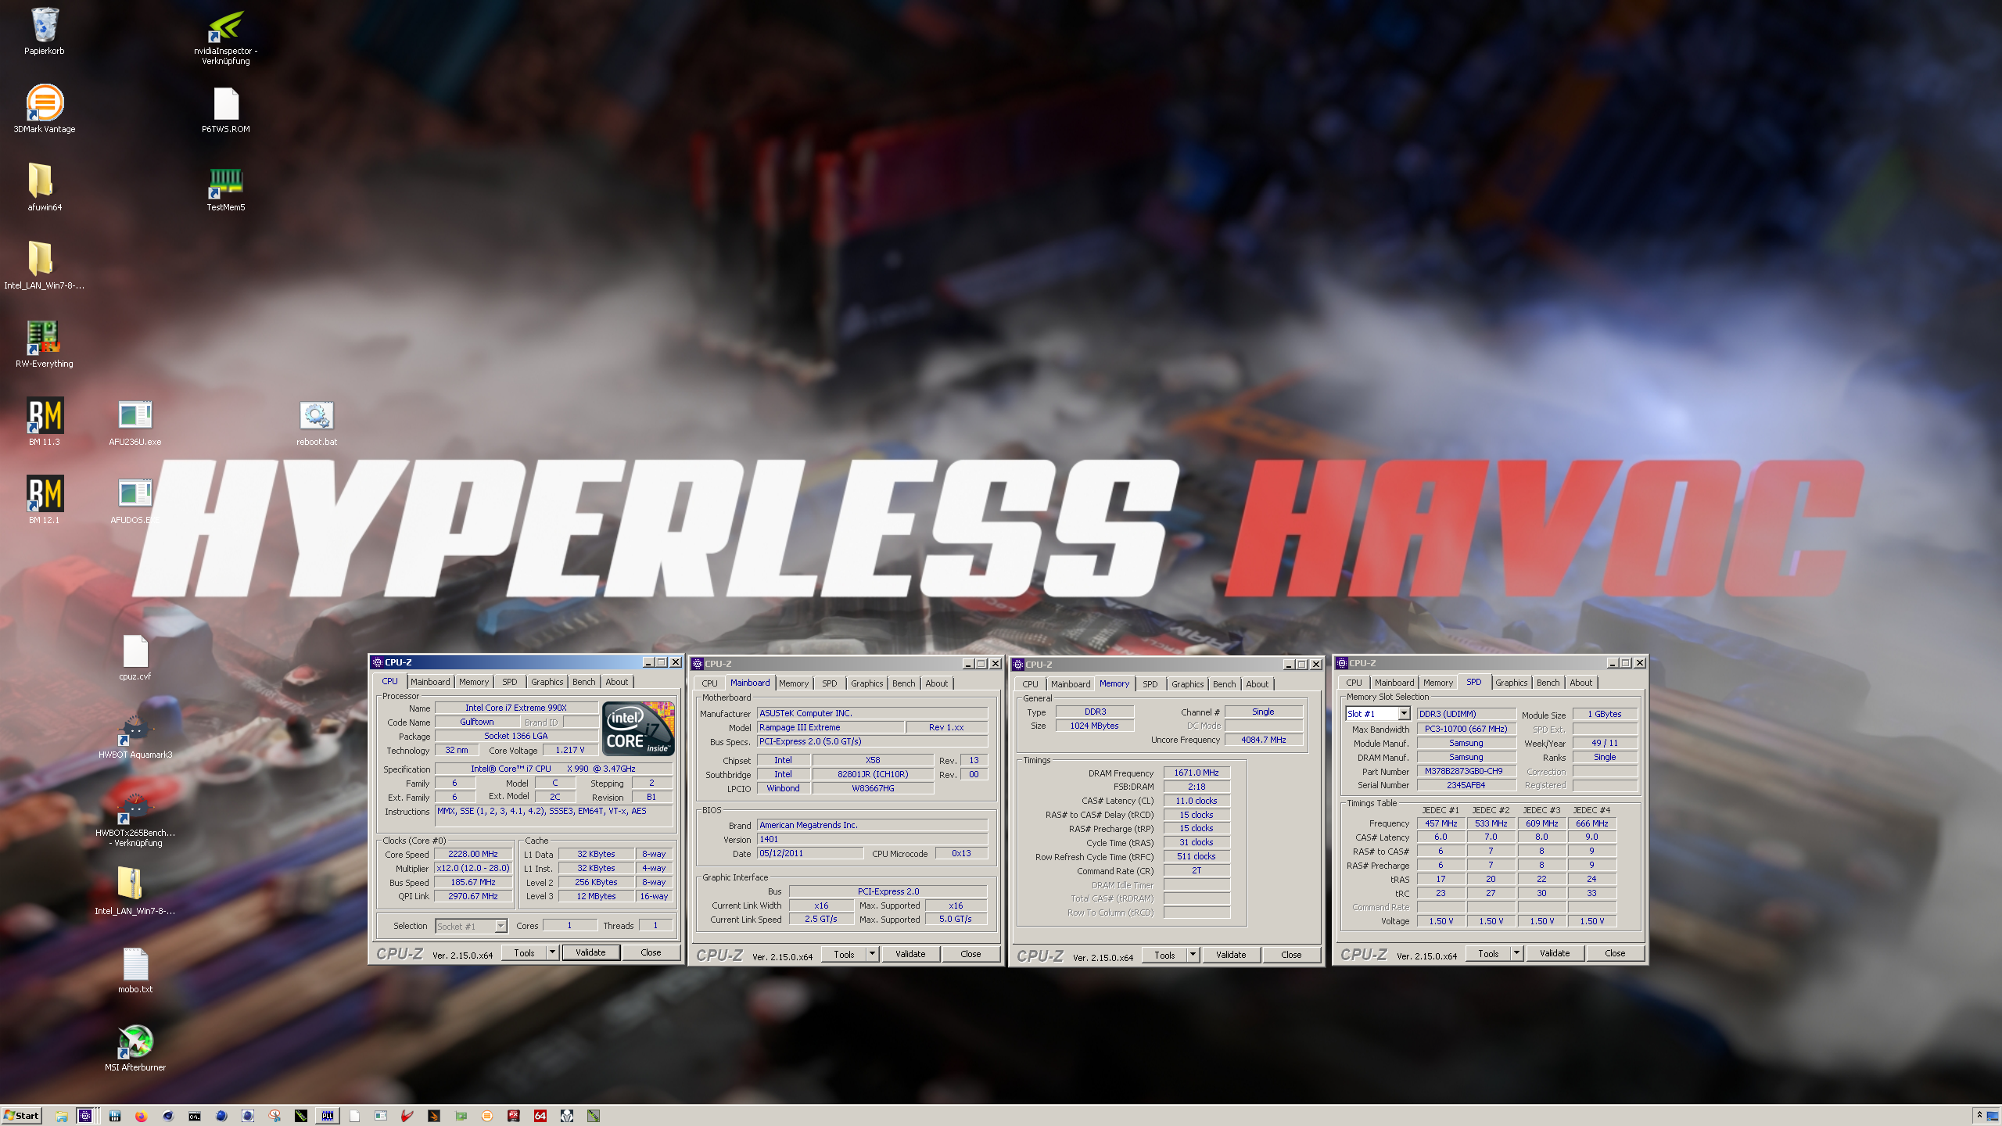Switch to Bench tab in first CPU-Z window

(583, 682)
